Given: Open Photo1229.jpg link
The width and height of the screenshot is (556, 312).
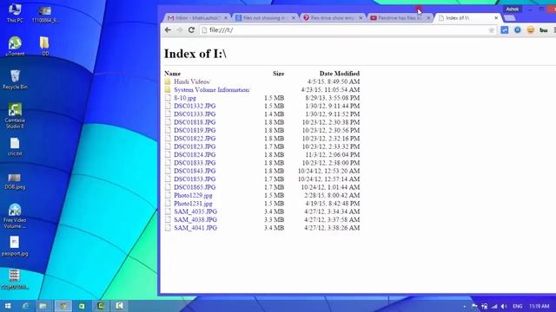Looking at the screenshot, I should pyautogui.click(x=193, y=196).
